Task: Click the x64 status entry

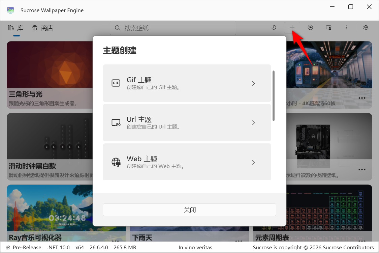Action: 80,247
